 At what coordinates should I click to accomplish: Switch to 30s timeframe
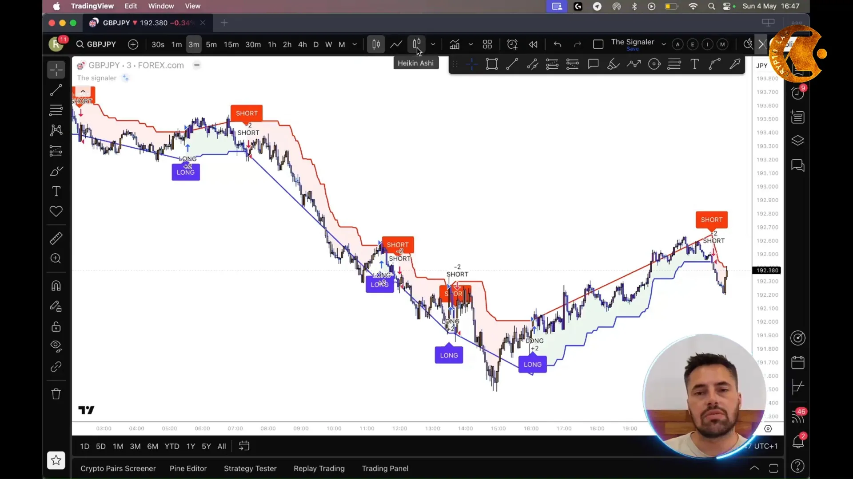pyautogui.click(x=158, y=44)
